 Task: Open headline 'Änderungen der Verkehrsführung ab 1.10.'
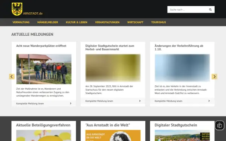click(x=179, y=47)
